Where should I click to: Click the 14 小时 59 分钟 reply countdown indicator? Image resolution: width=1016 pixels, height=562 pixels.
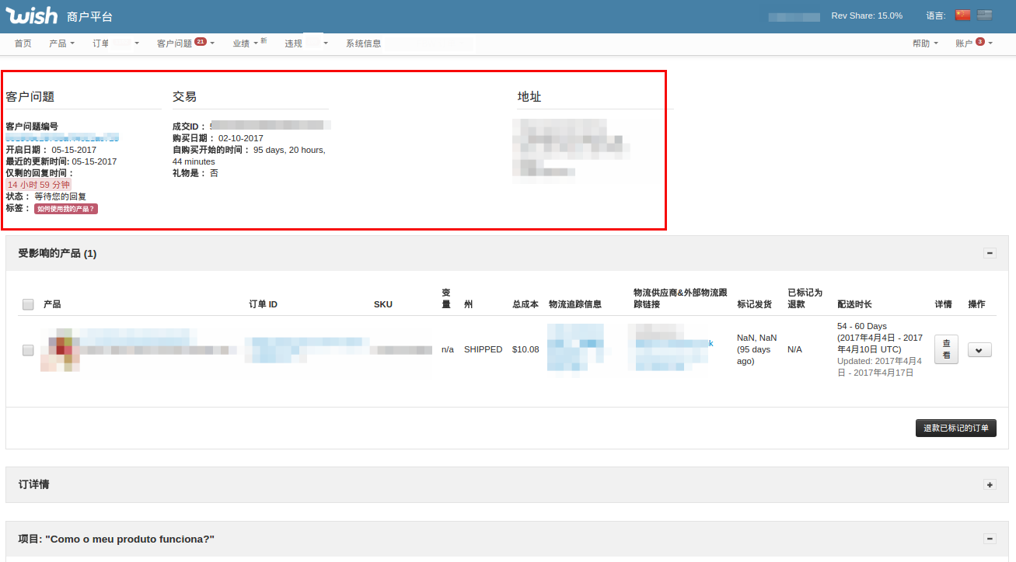pos(38,184)
